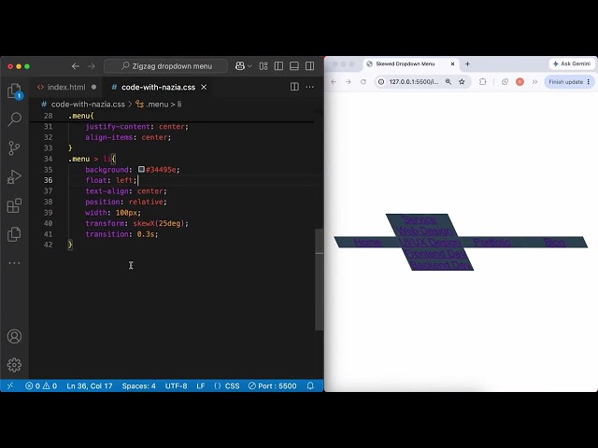
Task: Click UI/UX Design dropdown link
Action: [x=430, y=243]
